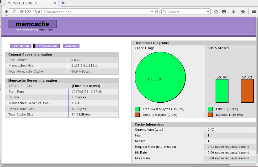
Task: Click the globe icon in the address bar
Action: tap(21, 12)
